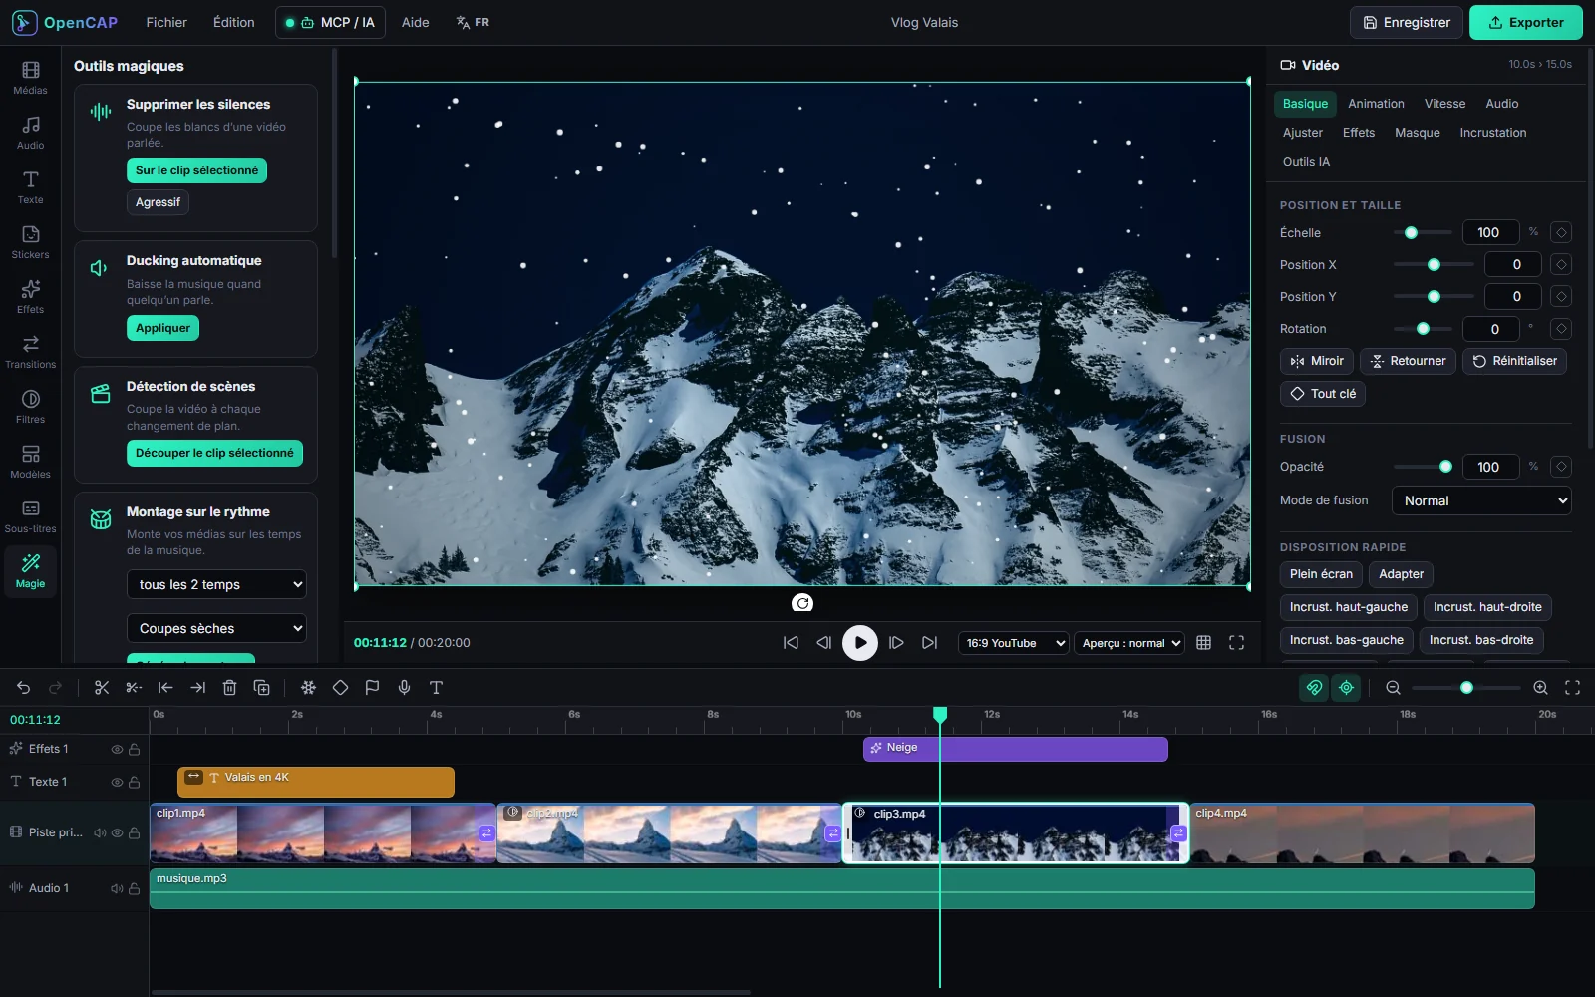Click the Exporter button
Image resolution: width=1595 pixels, height=997 pixels.
[x=1525, y=22]
